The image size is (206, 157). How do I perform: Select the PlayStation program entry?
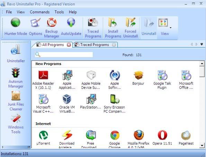click(x=91, y=102)
